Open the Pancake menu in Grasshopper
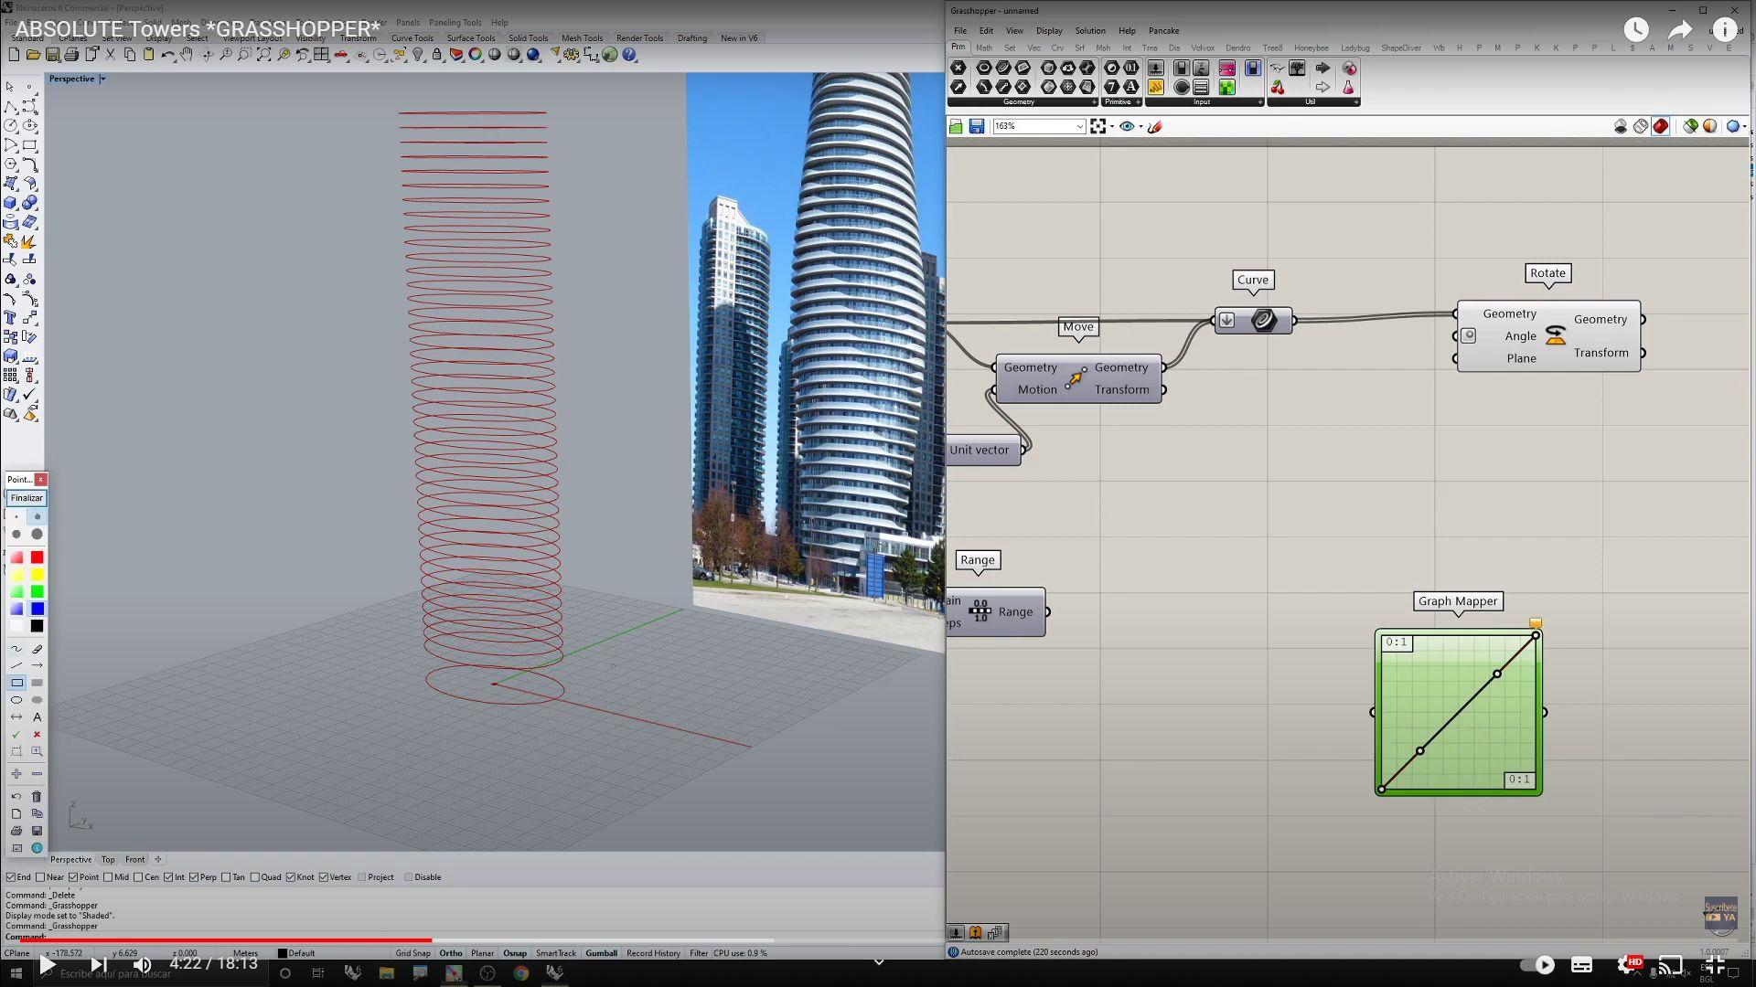 coord(1163,31)
